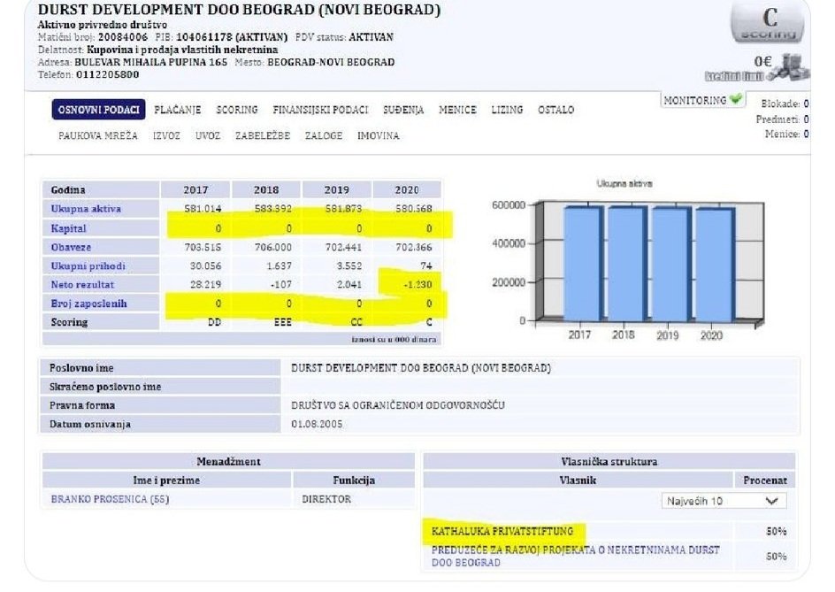Image resolution: width=835 pixels, height=592 pixels.
Task: Click the Broj zaposlenih row link
Action: click(89, 304)
